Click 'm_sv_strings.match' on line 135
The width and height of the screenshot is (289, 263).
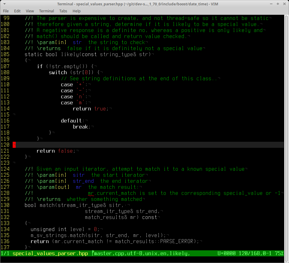click(58, 236)
